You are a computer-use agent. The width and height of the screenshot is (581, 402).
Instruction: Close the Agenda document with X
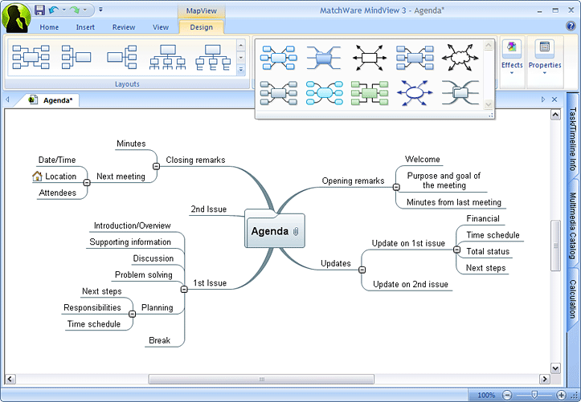coord(554,99)
